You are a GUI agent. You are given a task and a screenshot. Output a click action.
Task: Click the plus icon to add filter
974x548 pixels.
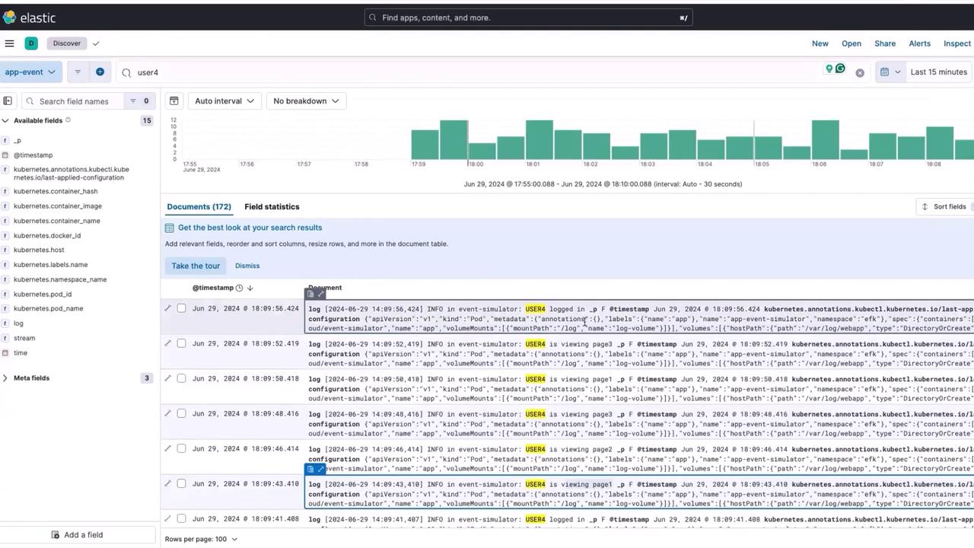click(100, 72)
